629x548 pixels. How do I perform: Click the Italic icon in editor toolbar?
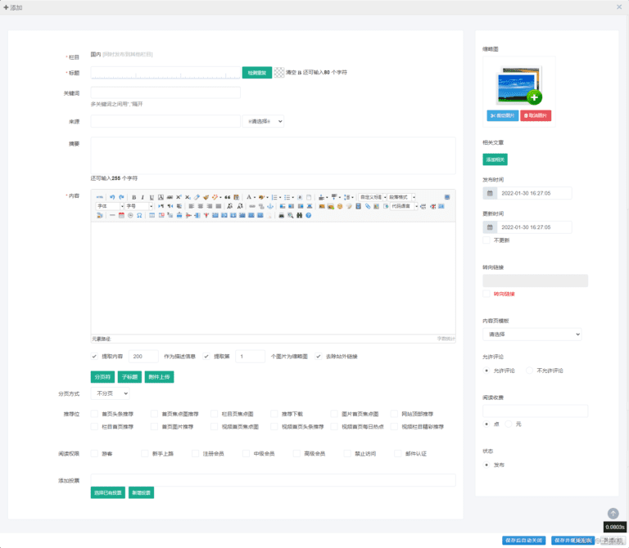[143, 197]
